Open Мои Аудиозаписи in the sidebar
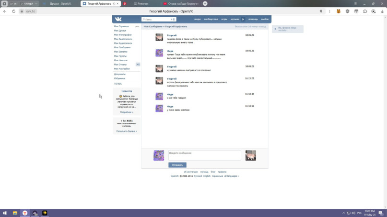The height and width of the screenshot is (217, 387). tap(123, 43)
